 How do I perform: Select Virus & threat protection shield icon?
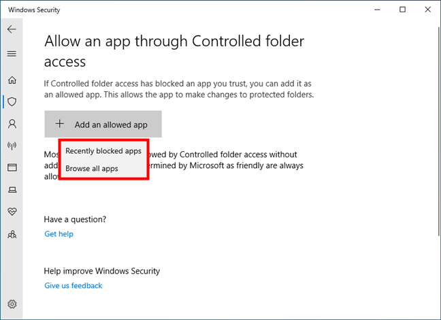(x=12, y=101)
